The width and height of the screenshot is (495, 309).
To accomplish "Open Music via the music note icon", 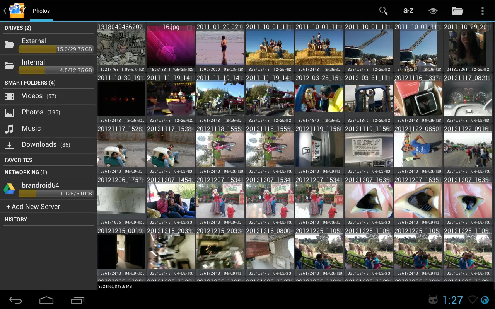I will pyautogui.click(x=9, y=128).
